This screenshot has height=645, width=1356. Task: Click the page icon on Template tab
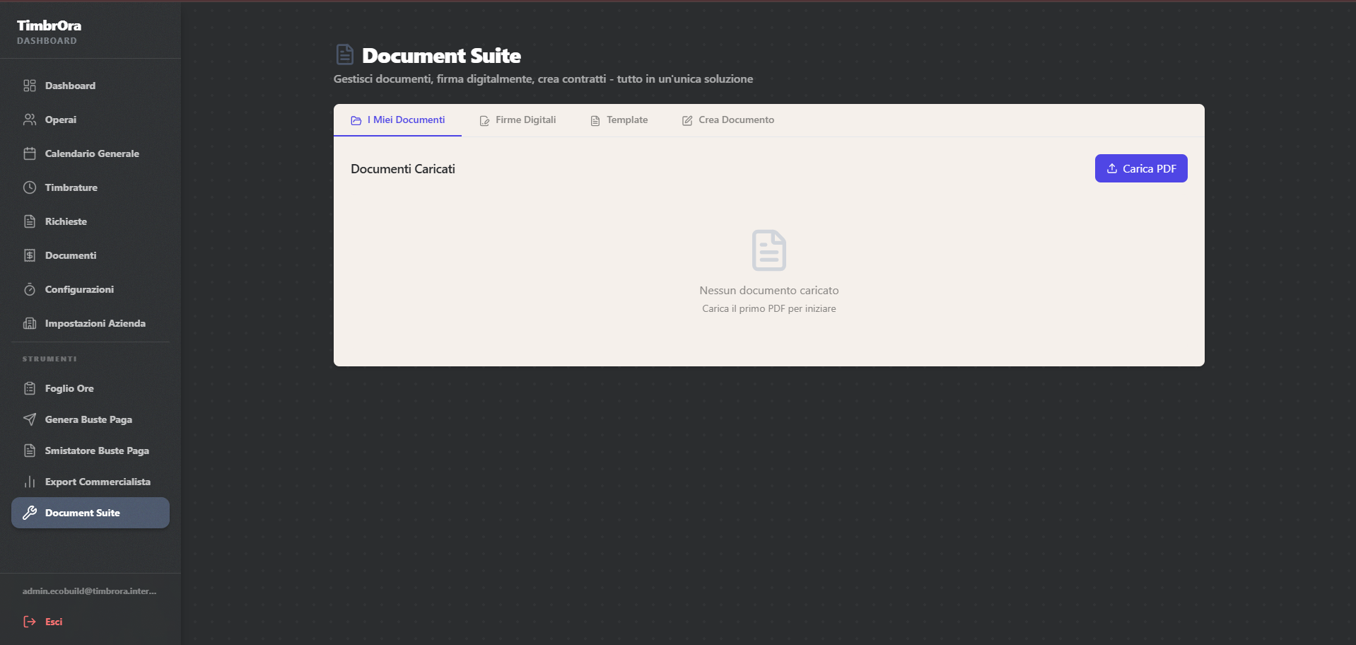[x=595, y=121]
